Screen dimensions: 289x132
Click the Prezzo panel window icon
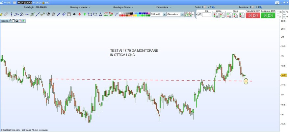pyautogui.click(x=13, y=21)
